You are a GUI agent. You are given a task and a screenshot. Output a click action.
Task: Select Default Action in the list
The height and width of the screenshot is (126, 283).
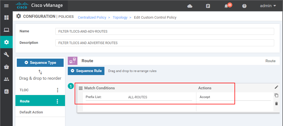[x=31, y=112]
